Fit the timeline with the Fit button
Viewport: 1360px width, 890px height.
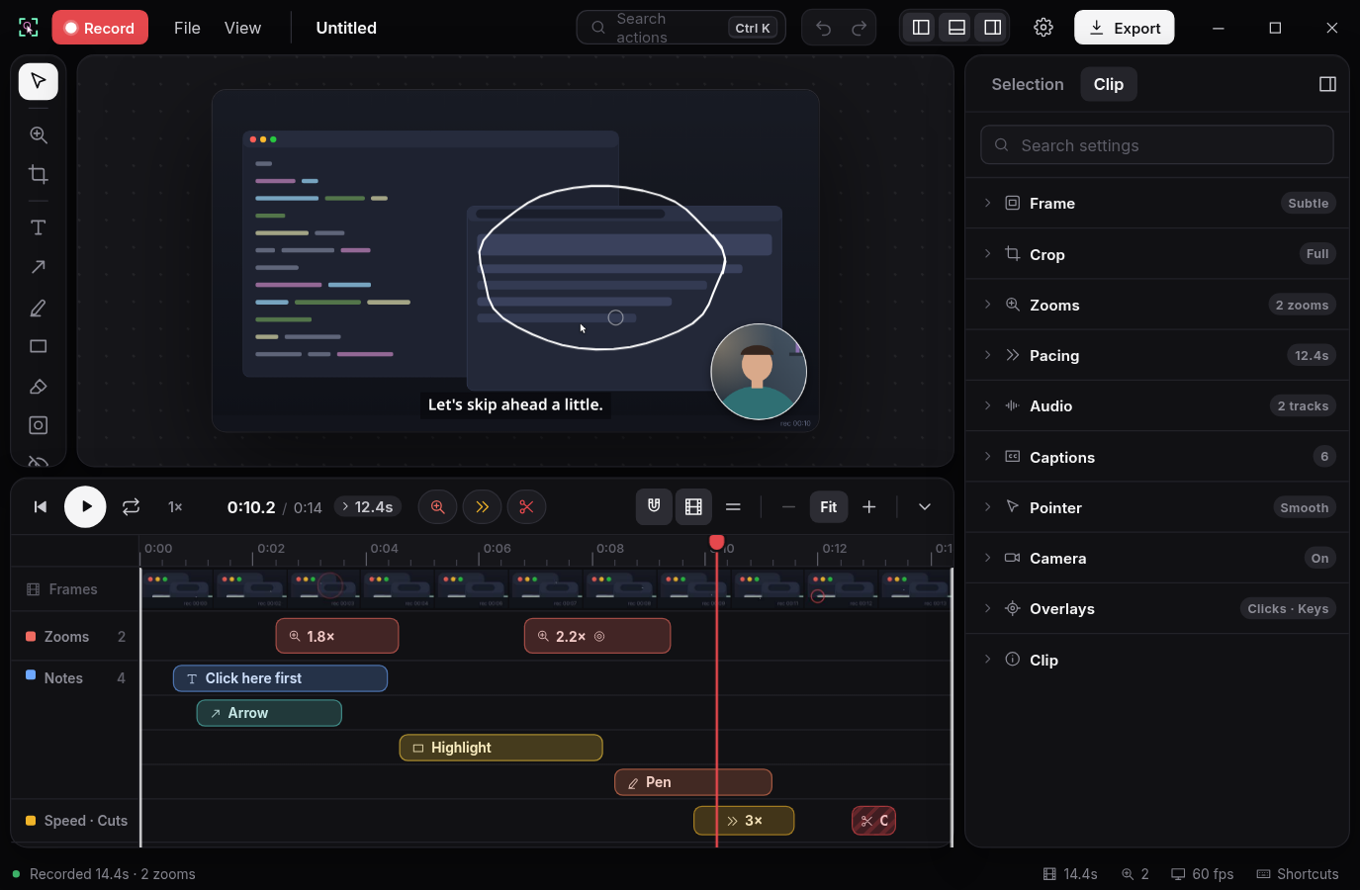[x=829, y=507]
